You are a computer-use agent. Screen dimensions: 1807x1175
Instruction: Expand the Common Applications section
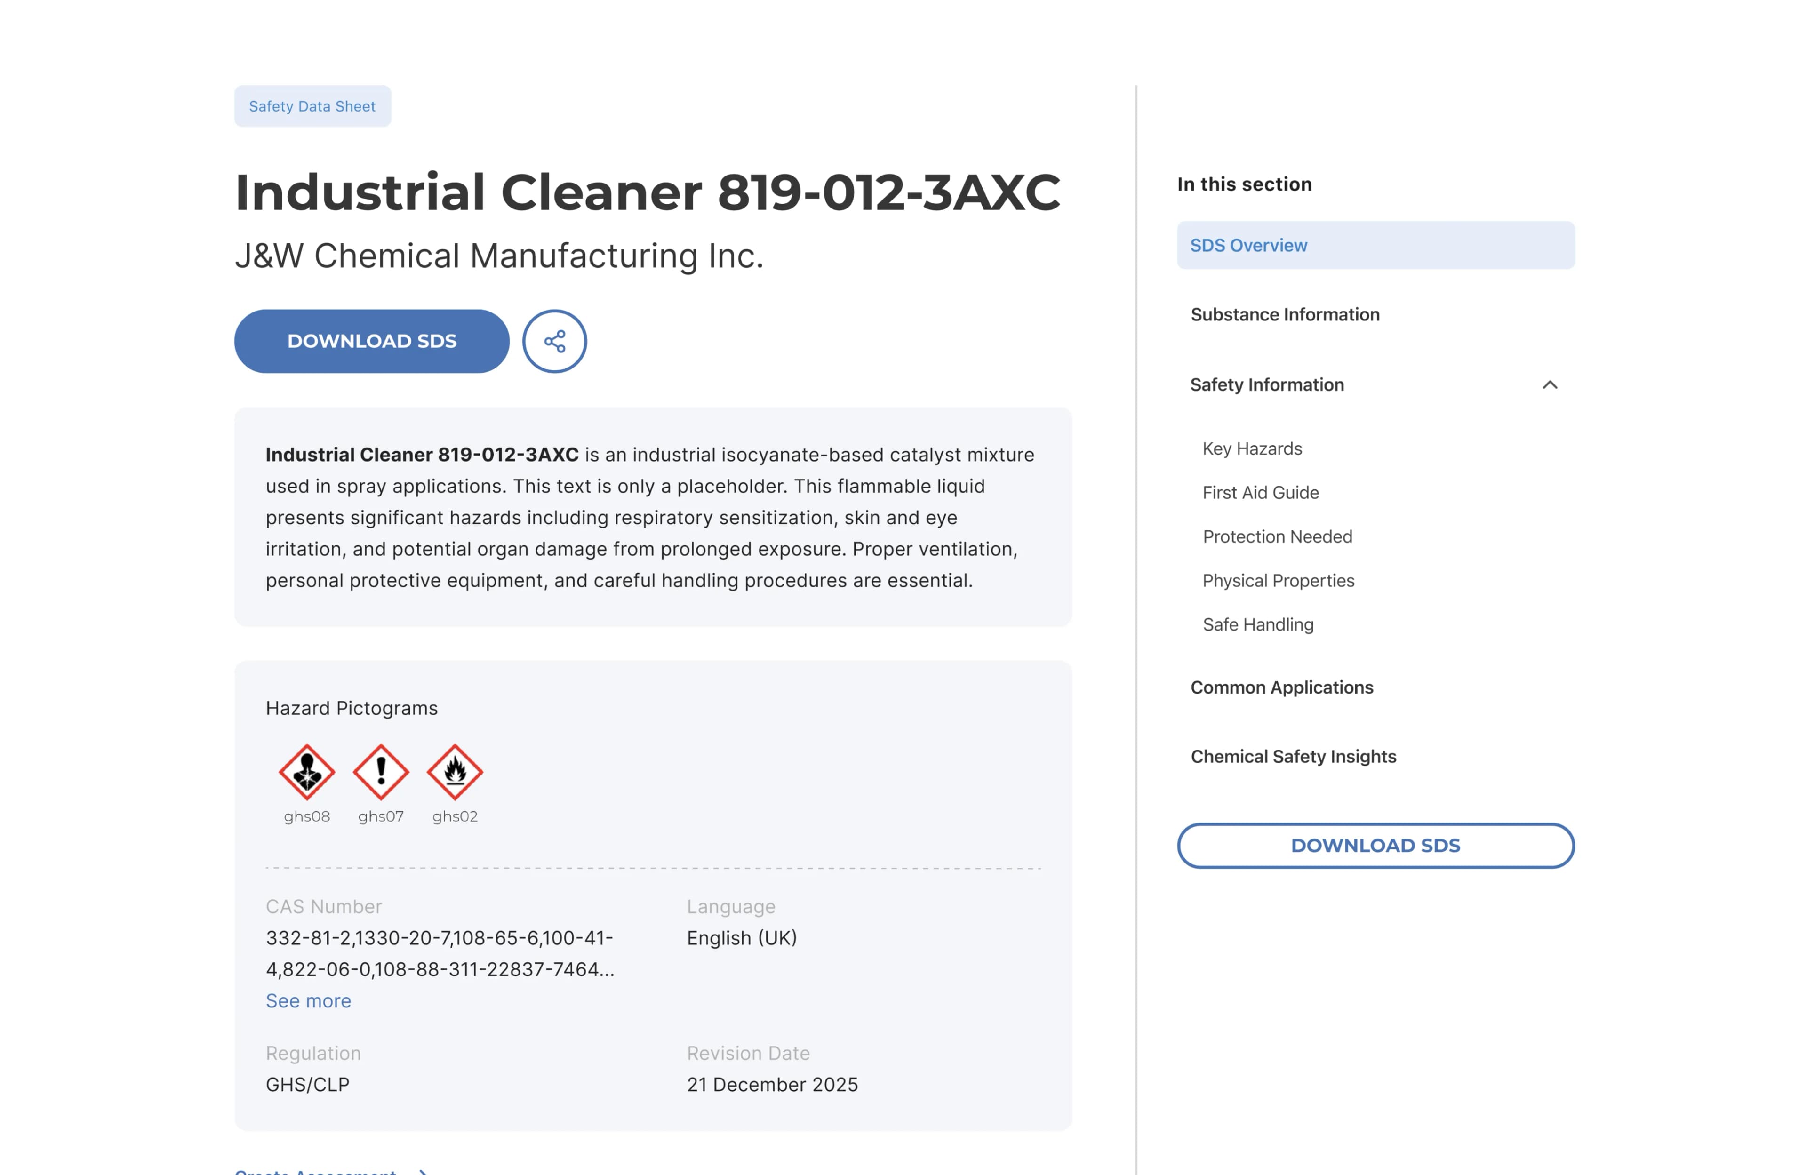[x=1282, y=687]
